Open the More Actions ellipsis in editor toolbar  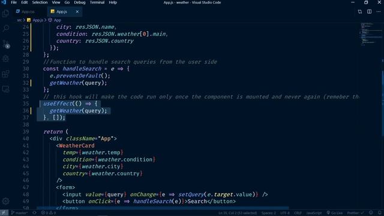coord(379,11)
